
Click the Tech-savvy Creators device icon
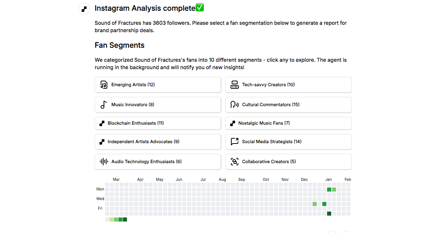point(234,85)
